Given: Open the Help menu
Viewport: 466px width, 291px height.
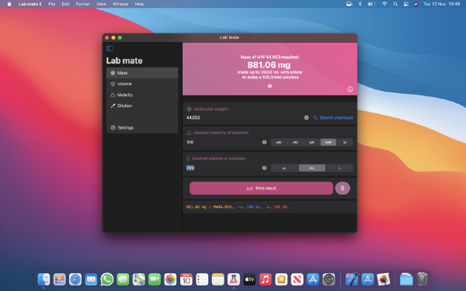Looking at the screenshot, I should coord(139,4).
